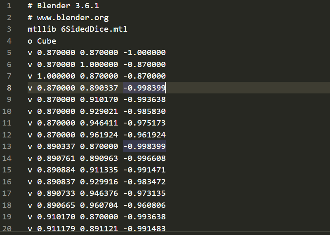330x235 pixels.
Task: Click the www.blender.org URL on line 2
Action: 73,18
